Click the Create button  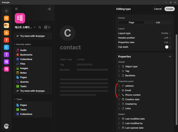coord(170,9)
